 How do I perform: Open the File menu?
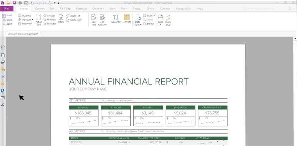click(x=7, y=9)
